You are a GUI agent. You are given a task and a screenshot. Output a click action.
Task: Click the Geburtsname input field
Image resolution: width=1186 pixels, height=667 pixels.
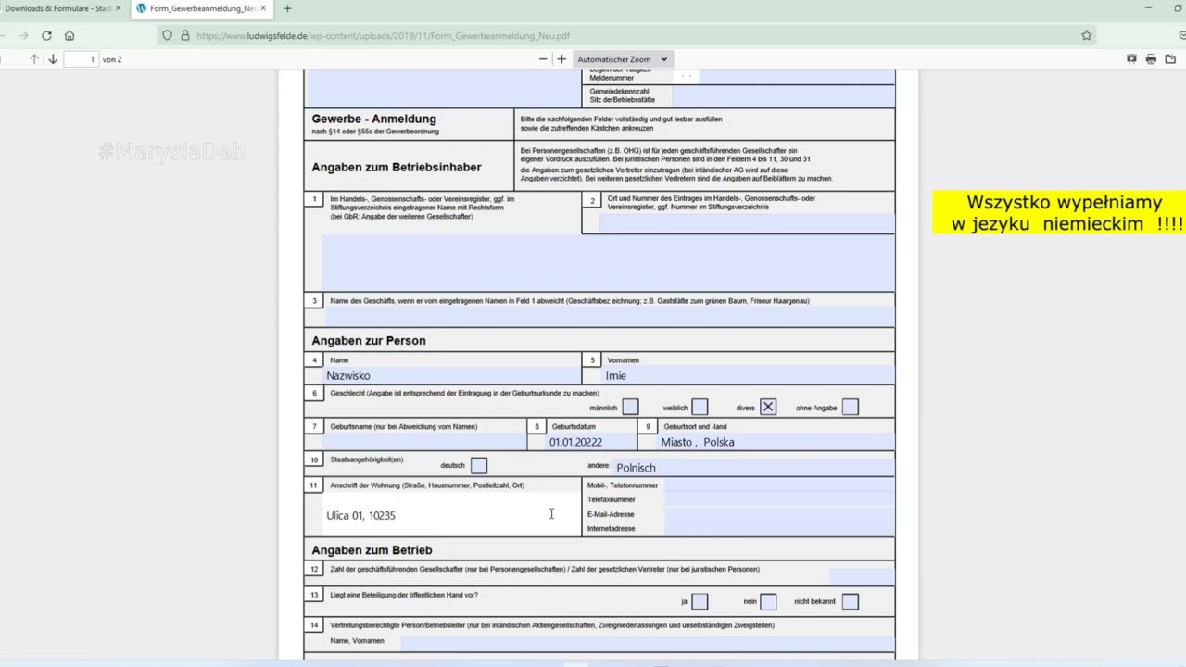coord(423,442)
